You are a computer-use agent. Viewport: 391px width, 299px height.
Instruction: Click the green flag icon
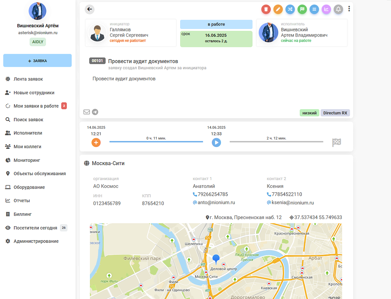coord(302,9)
